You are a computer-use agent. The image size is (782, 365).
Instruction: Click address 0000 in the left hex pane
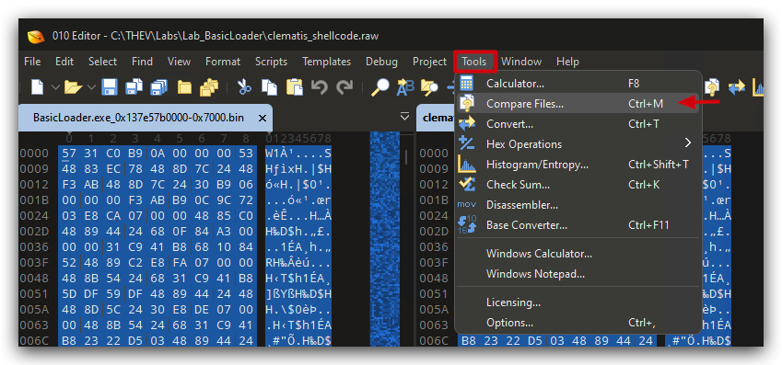35,154
